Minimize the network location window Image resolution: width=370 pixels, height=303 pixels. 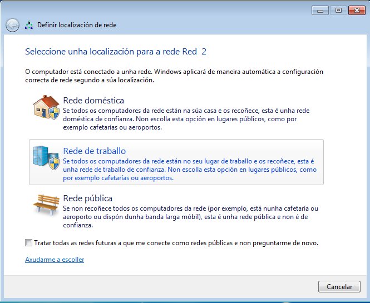[320, 11]
